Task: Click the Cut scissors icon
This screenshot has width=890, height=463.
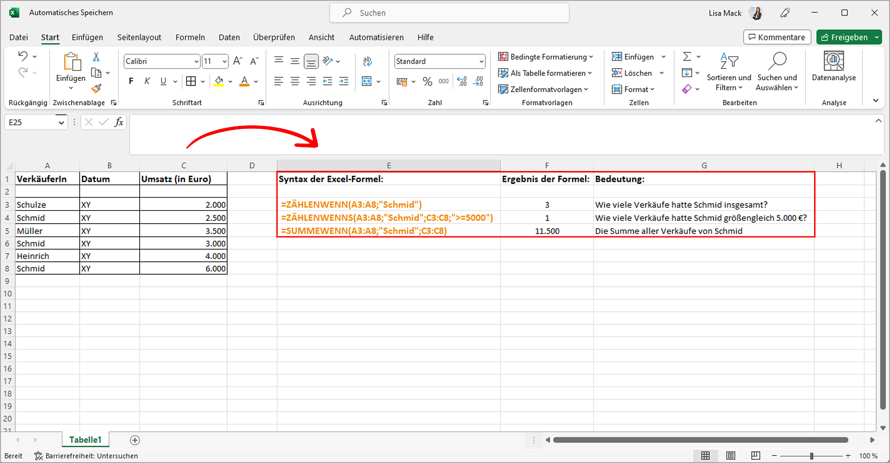Action: (96, 57)
